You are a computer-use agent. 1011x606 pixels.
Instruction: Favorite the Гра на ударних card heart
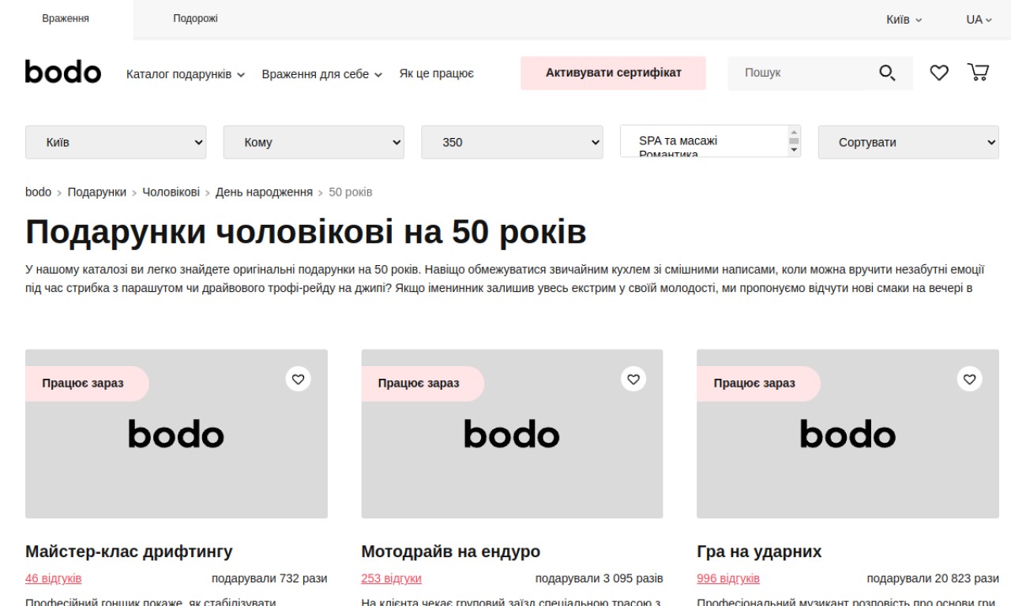point(969,379)
